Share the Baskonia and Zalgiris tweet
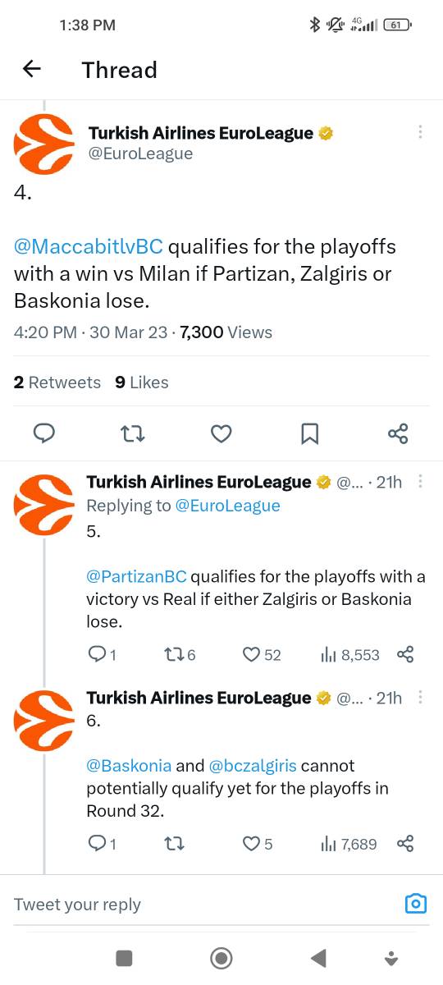 (x=405, y=843)
